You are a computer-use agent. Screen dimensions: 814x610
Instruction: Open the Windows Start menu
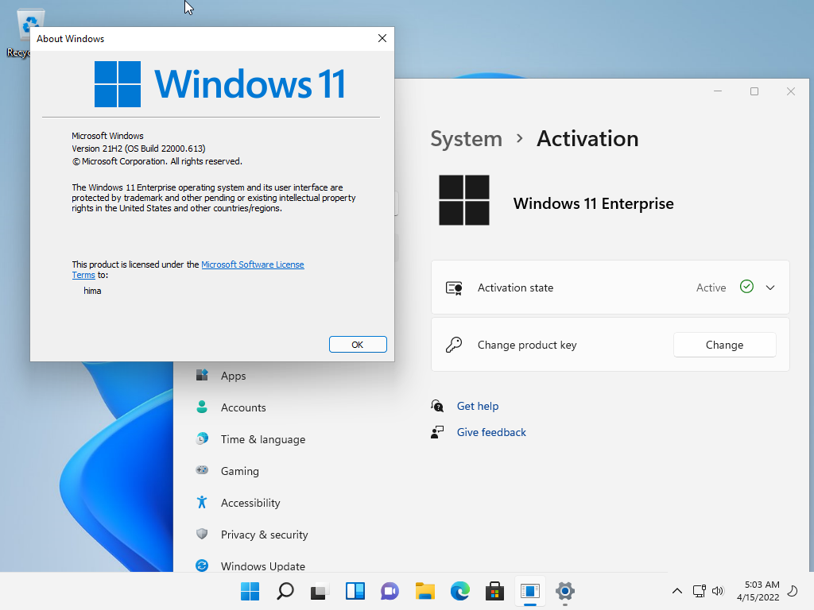250,591
